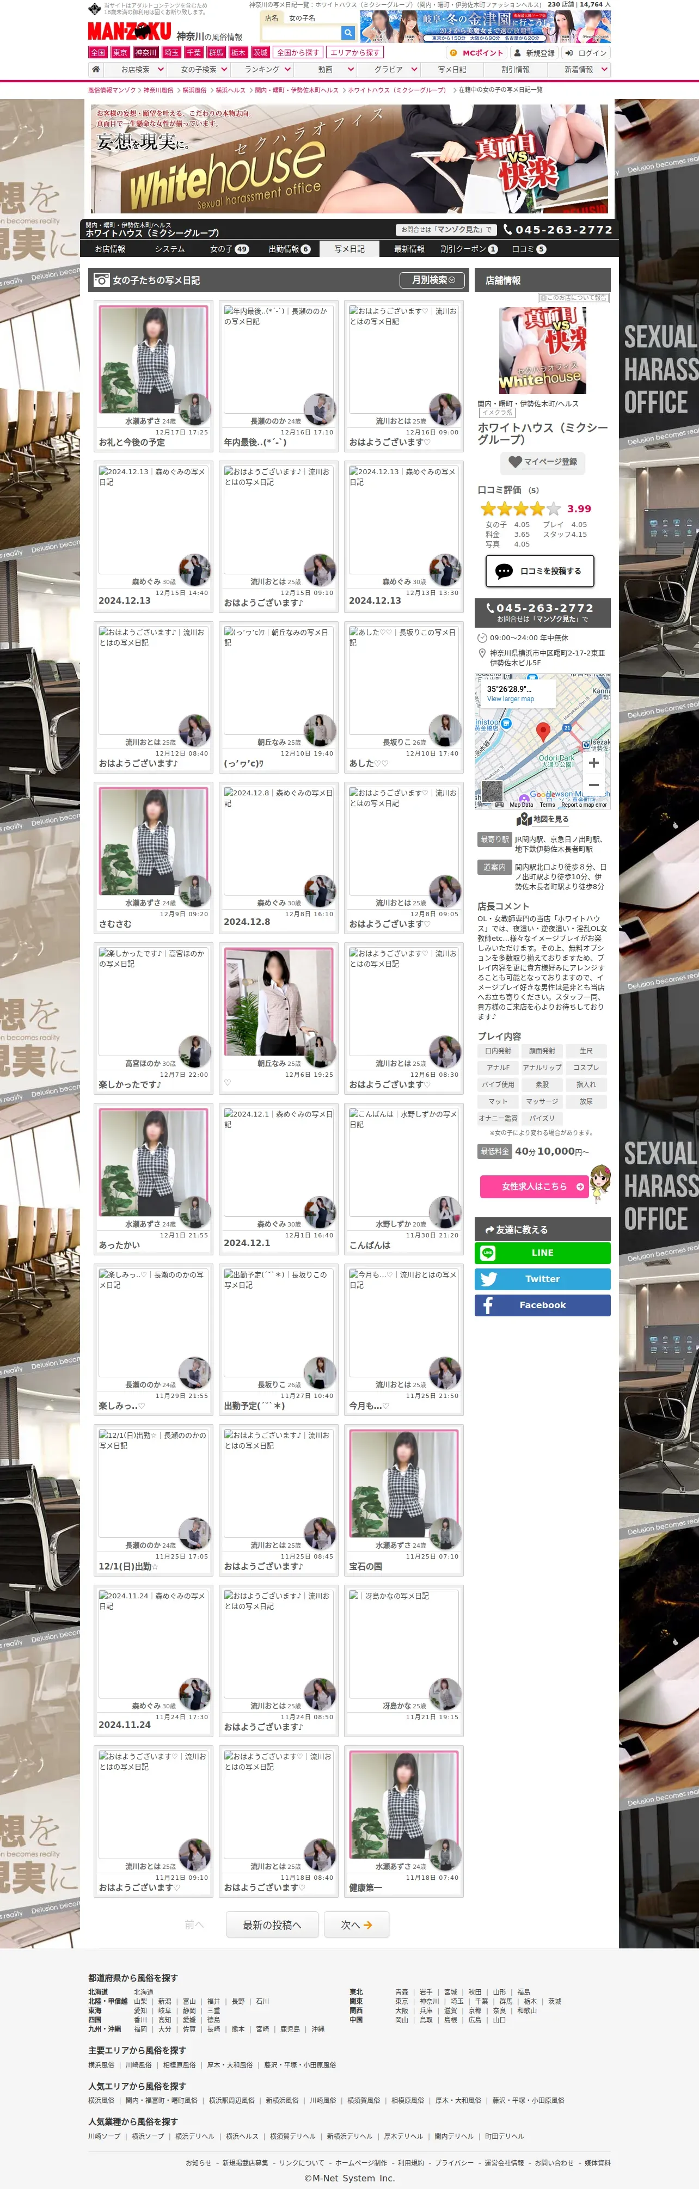Select the 東京 region button
The width and height of the screenshot is (699, 2189).
pos(121,53)
